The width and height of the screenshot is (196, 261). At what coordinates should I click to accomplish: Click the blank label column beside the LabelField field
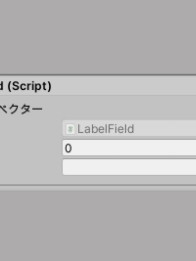[31, 128]
